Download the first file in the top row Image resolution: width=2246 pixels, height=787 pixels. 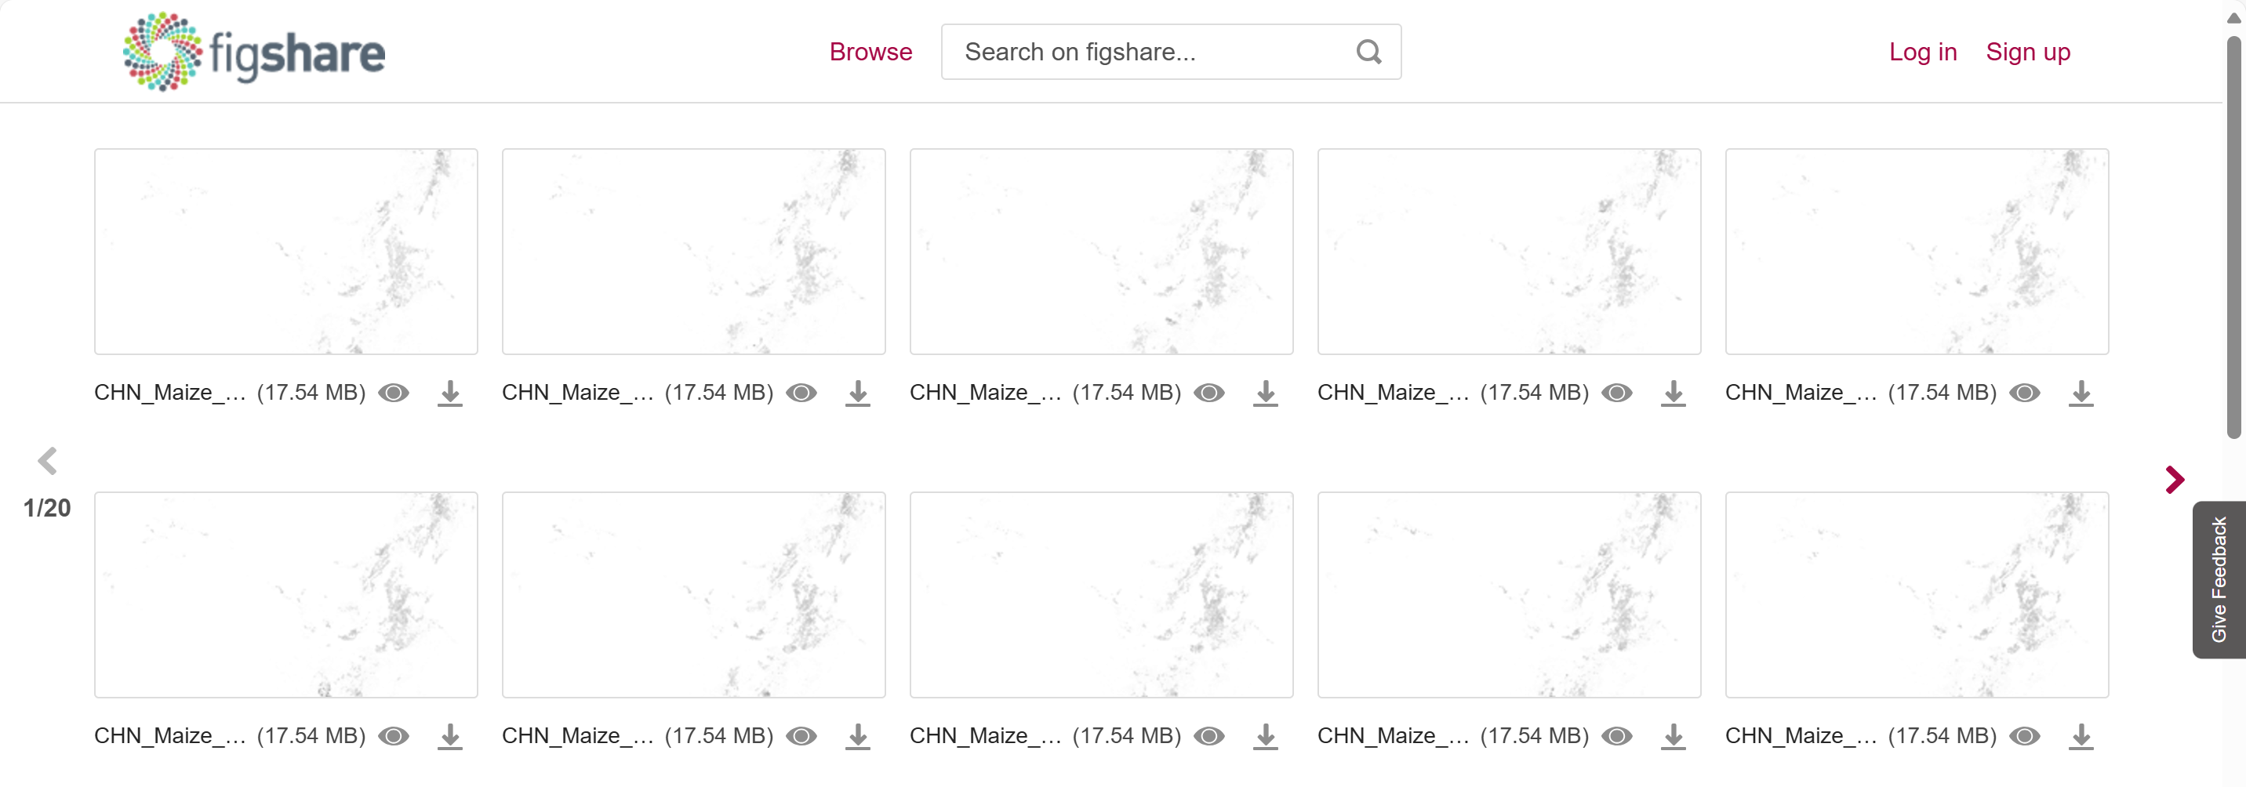pyautogui.click(x=450, y=393)
